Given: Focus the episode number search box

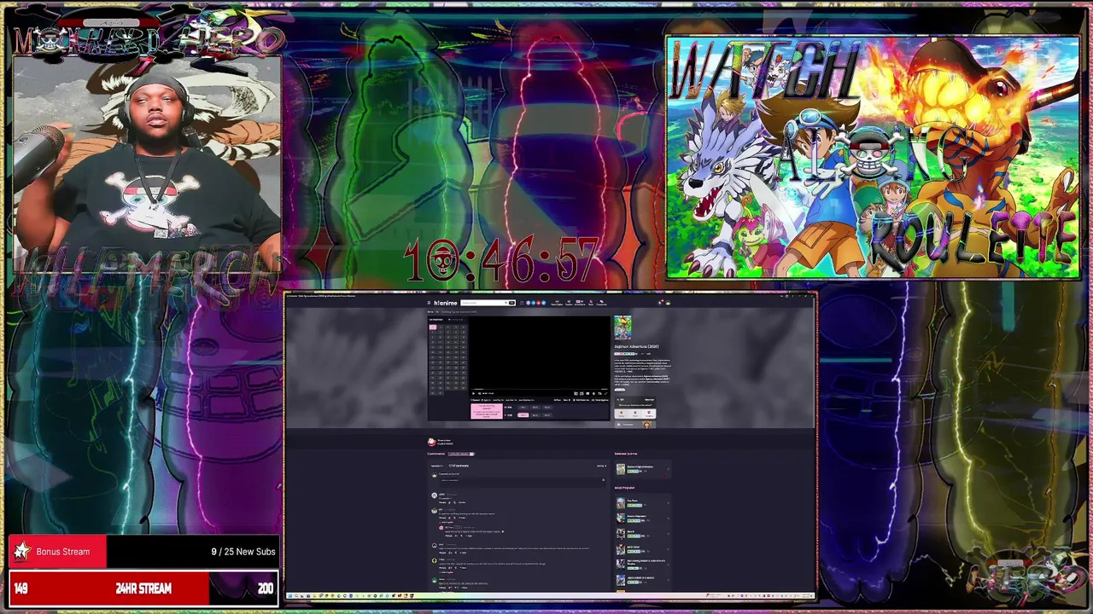Looking at the screenshot, I should tap(457, 320).
